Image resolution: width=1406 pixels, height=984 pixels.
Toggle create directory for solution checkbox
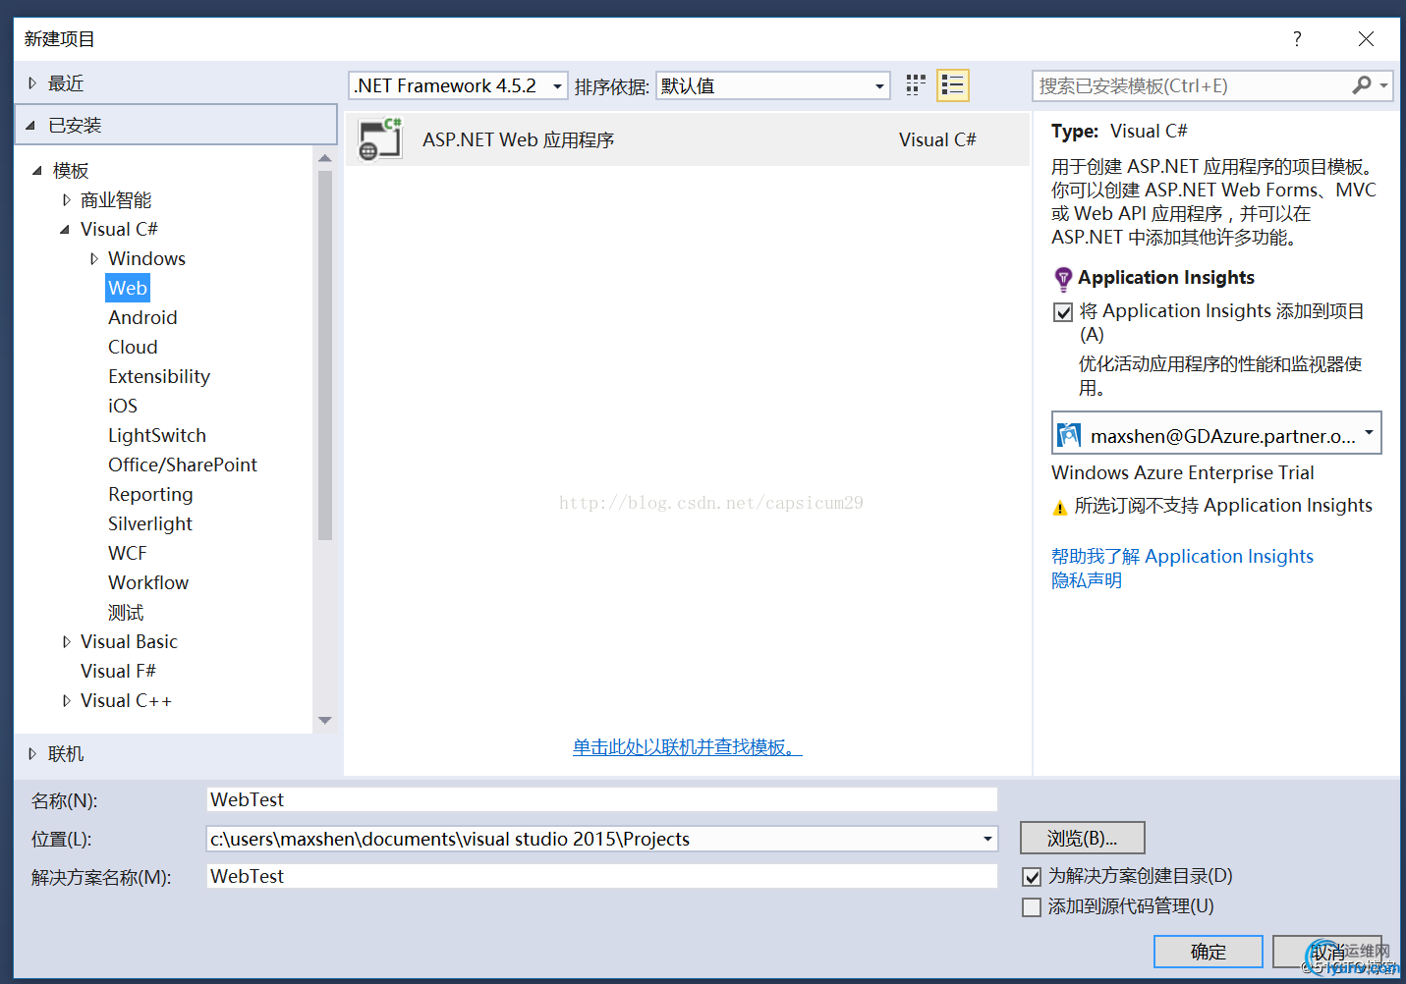1032,876
